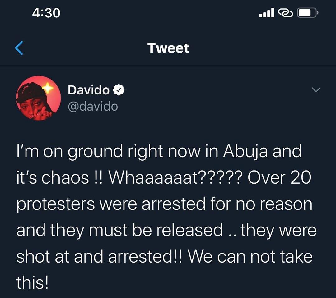Tap the personal hotspot link icon
Image resolution: width=336 pixels, height=298 pixels.
[x=285, y=13]
